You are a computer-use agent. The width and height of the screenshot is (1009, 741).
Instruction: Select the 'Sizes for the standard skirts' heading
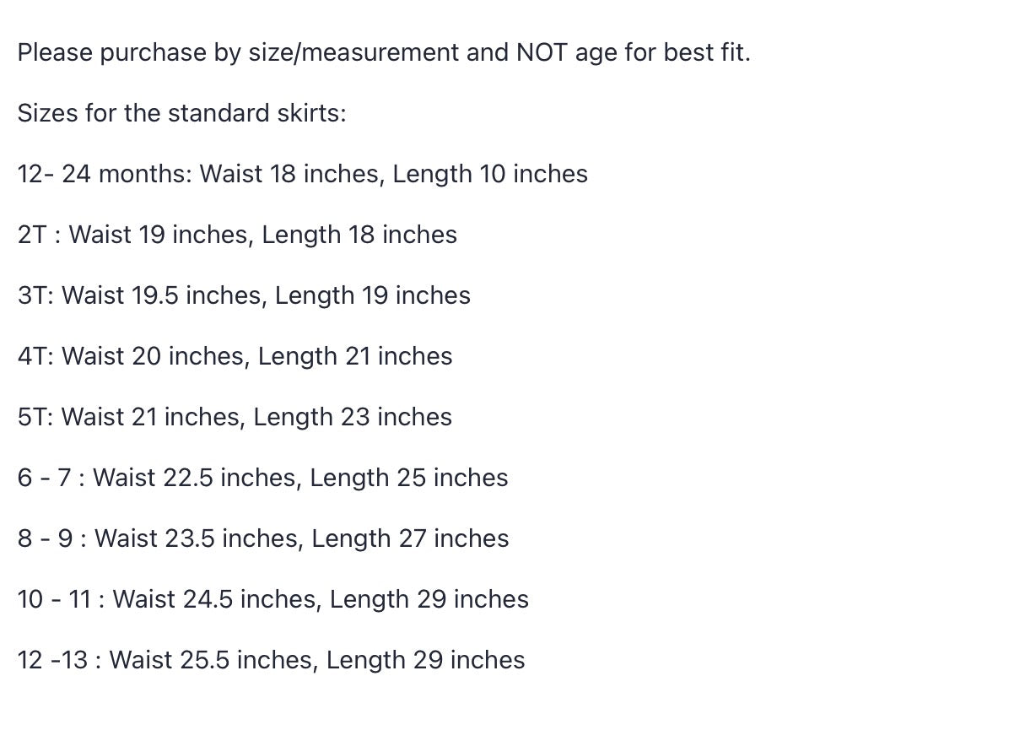[x=182, y=113]
